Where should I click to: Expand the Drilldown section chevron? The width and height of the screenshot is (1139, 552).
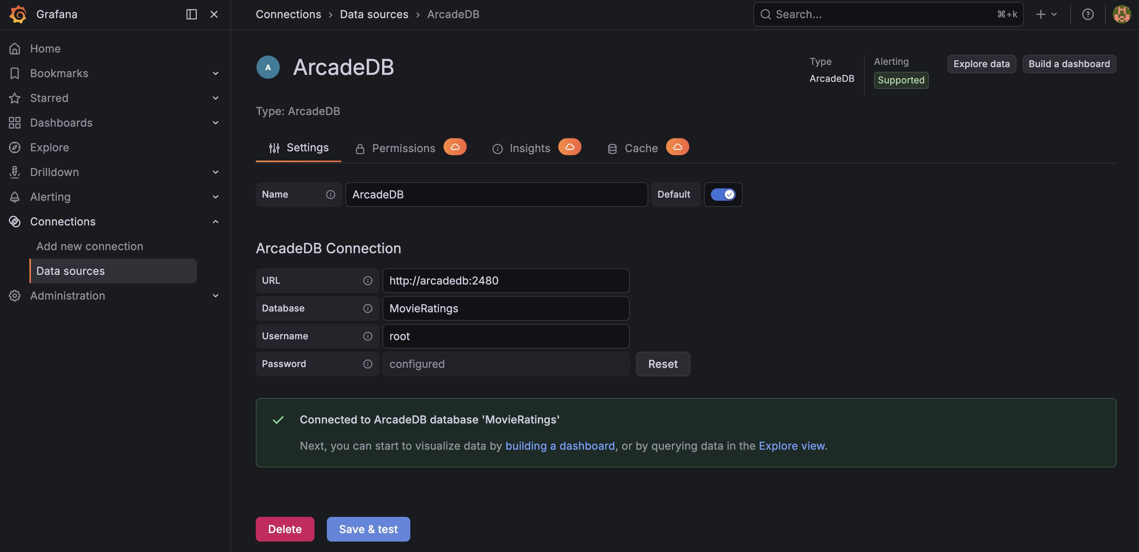coord(216,172)
